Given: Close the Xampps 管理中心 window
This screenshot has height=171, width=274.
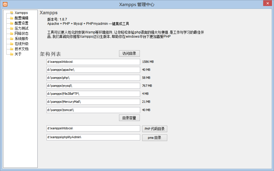Looking at the screenshot, I should 267,3.
